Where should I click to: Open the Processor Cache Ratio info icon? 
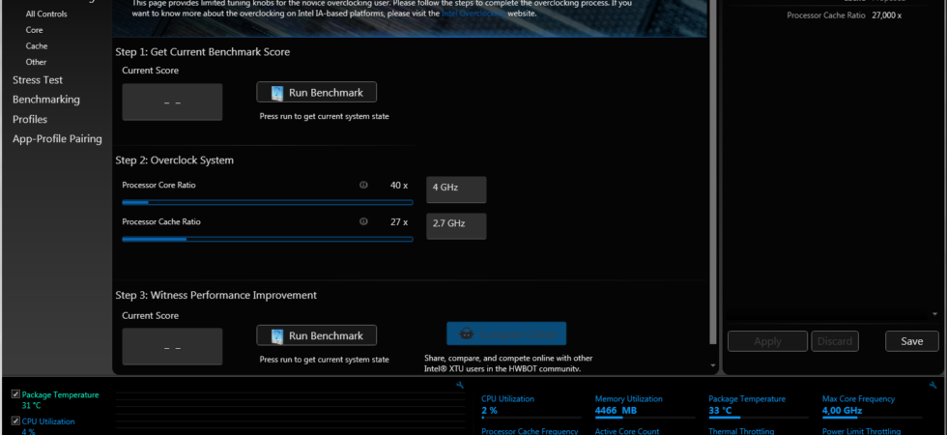pos(363,221)
